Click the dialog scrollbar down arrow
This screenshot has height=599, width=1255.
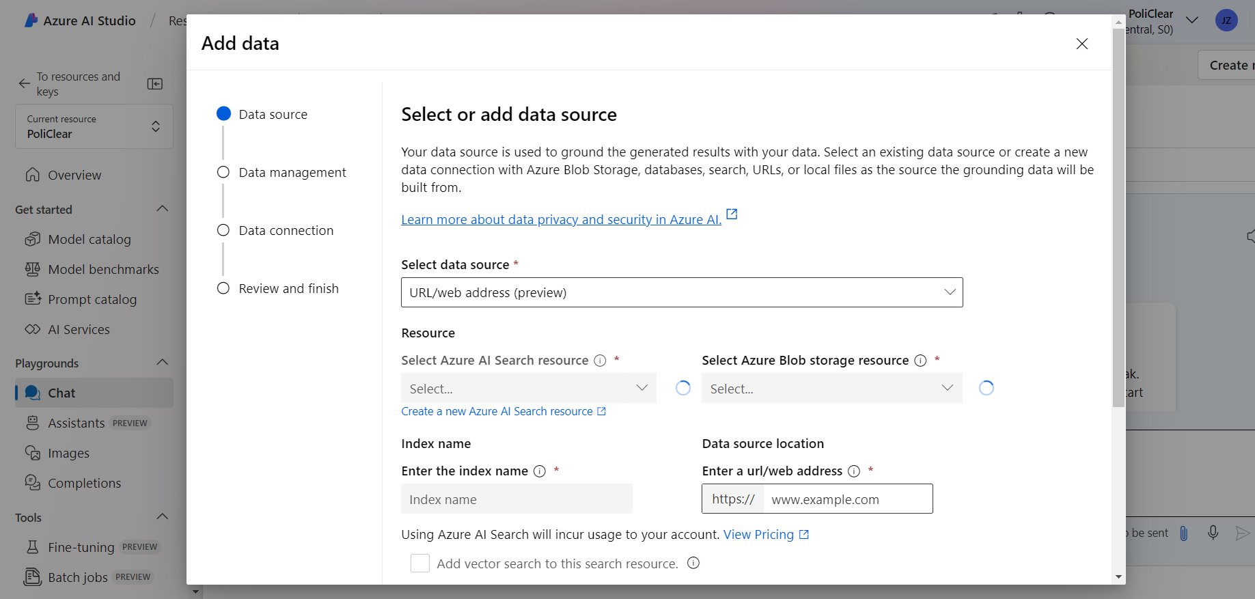(x=1119, y=577)
